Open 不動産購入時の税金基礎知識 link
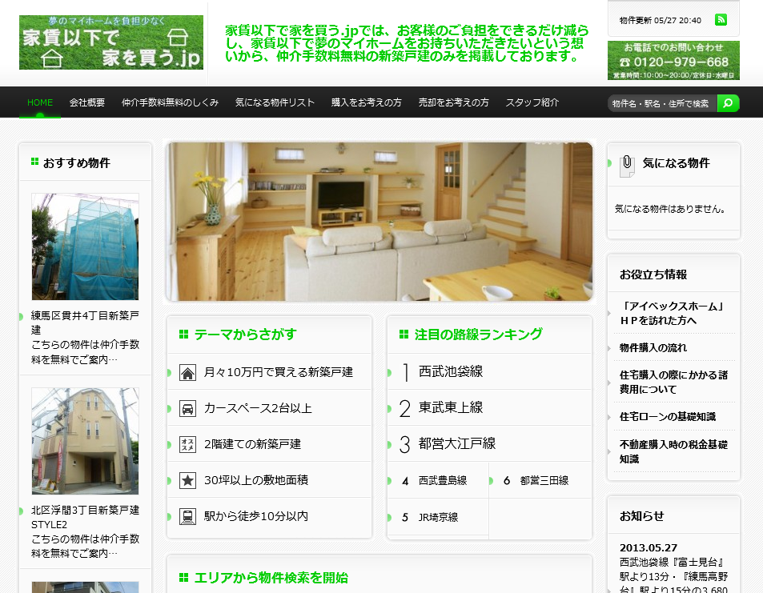This screenshot has height=593, width=763. click(673, 452)
